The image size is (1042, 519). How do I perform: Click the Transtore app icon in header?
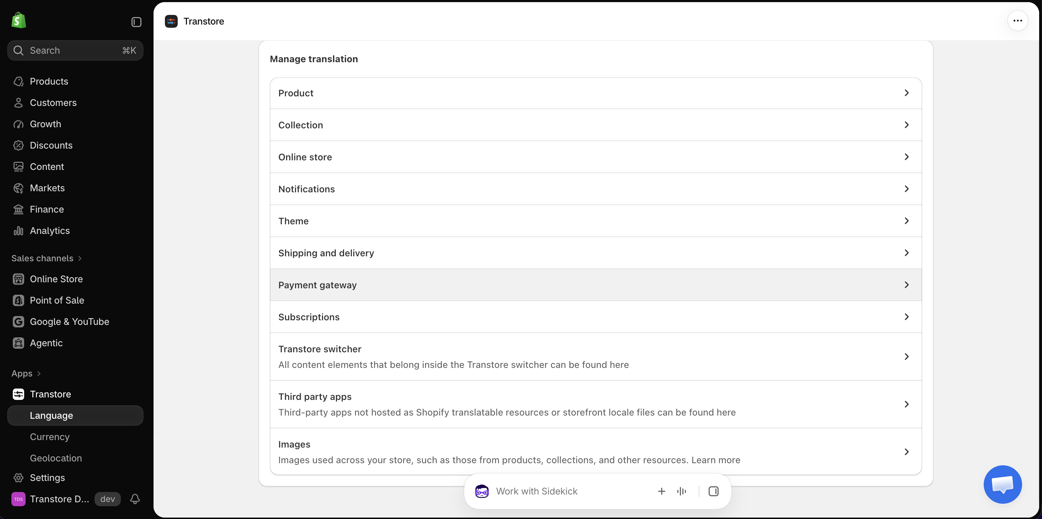(x=171, y=21)
